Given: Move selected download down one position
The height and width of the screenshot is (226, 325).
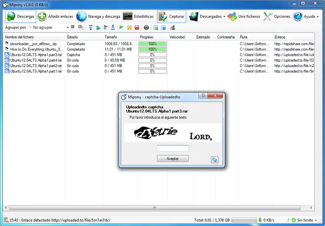Looking at the screenshot, I should coord(105,27).
